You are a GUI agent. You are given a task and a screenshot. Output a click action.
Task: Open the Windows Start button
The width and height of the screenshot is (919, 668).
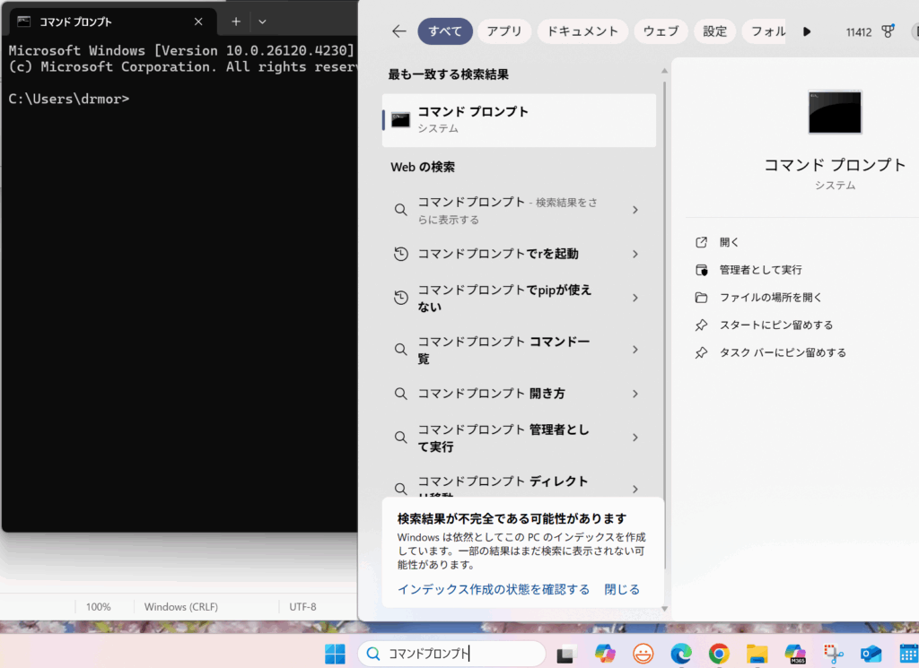[x=336, y=654]
